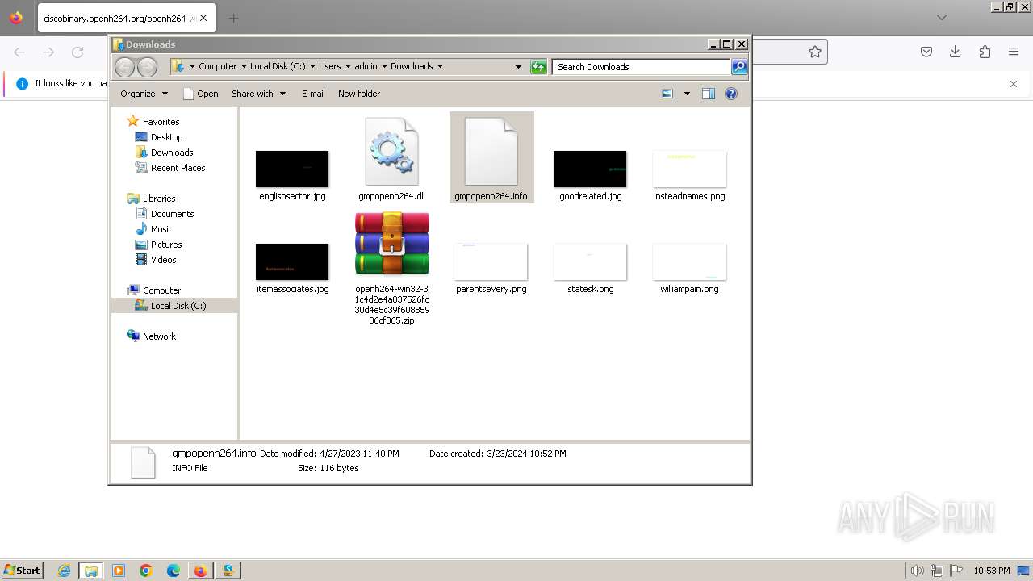Select itemassociates.jpg thumbnail
This screenshot has height=581, width=1033.
(x=292, y=261)
